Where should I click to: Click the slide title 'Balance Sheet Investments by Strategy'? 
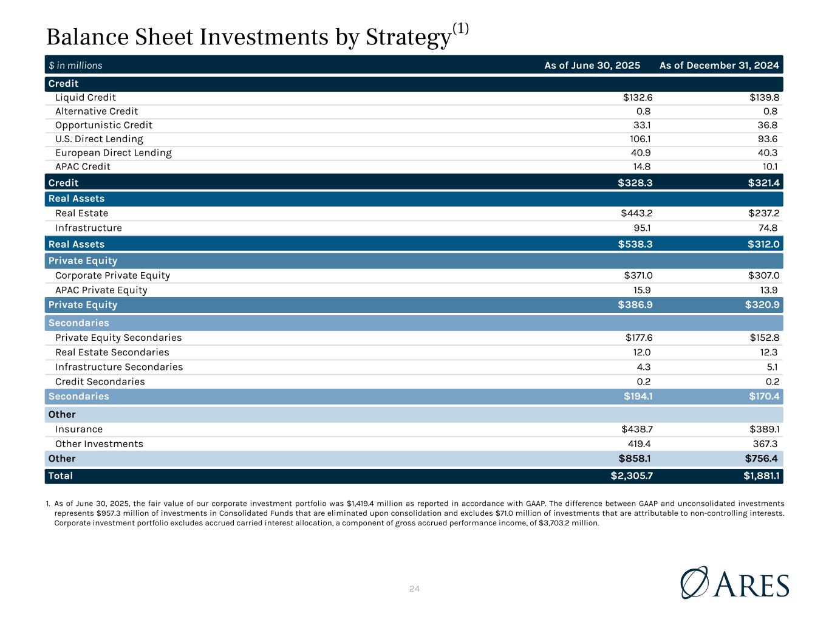pyautogui.click(x=249, y=38)
